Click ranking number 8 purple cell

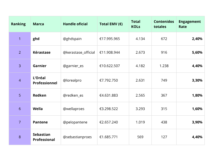20,137
